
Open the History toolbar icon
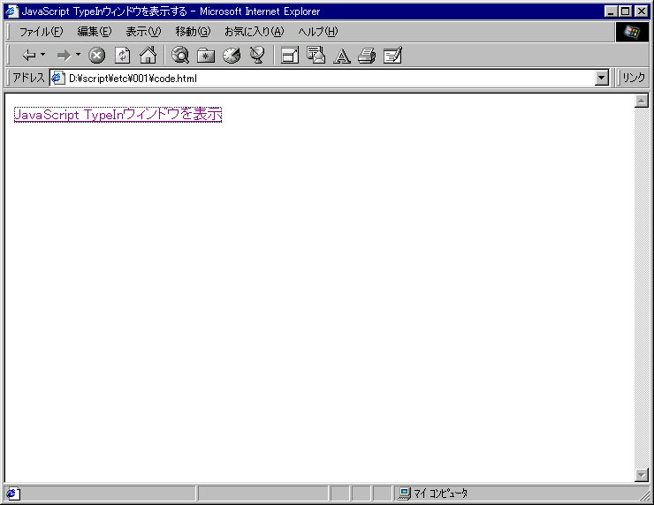pyautogui.click(x=232, y=55)
